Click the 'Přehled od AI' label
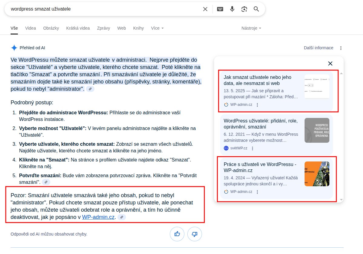The height and width of the screenshot is (254, 363). [32, 48]
